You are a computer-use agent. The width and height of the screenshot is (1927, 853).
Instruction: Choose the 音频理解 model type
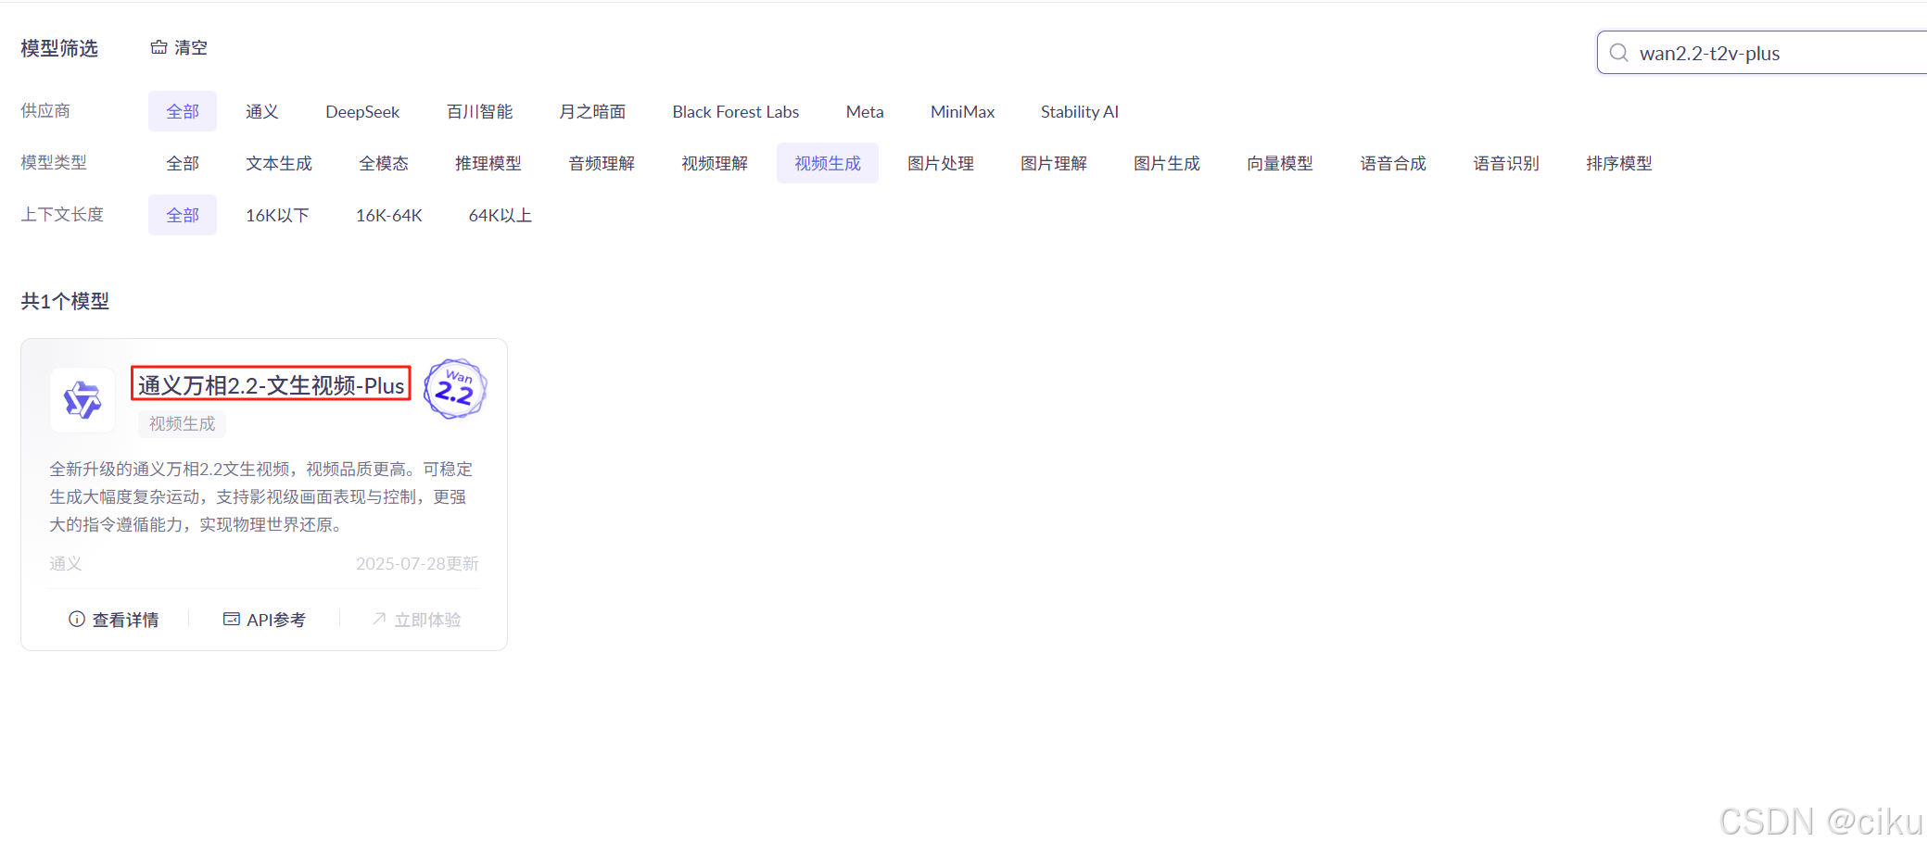point(602,163)
